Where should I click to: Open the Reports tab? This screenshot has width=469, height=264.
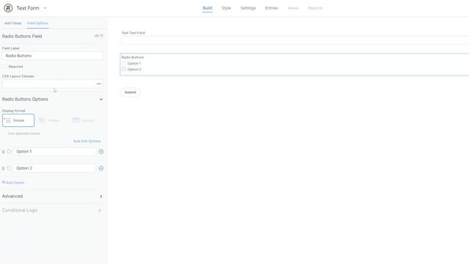pos(315,8)
